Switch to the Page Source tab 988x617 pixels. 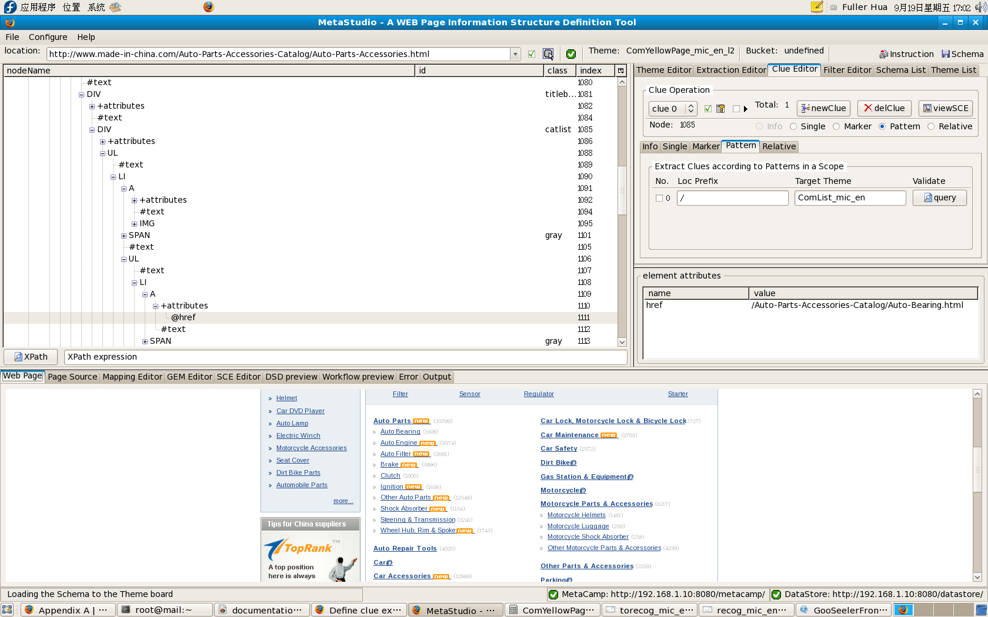(72, 377)
